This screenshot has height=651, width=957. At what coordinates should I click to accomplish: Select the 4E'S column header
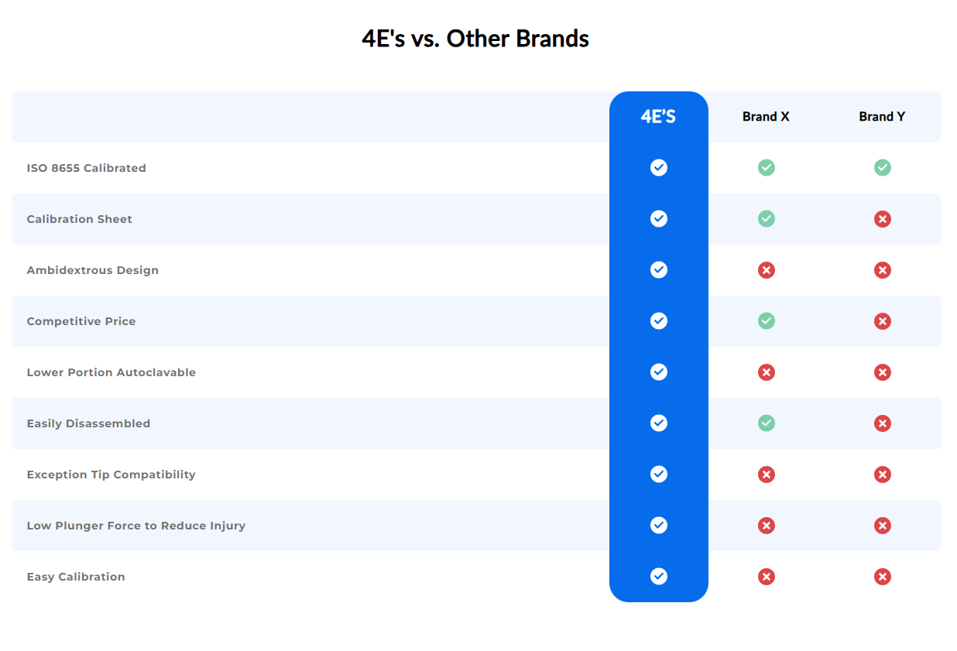pos(658,117)
